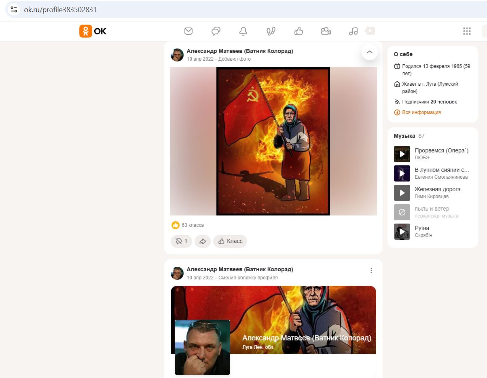Click the name text on the profile cover
Image resolution: width=487 pixels, height=378 pixels.
point(307,338)
